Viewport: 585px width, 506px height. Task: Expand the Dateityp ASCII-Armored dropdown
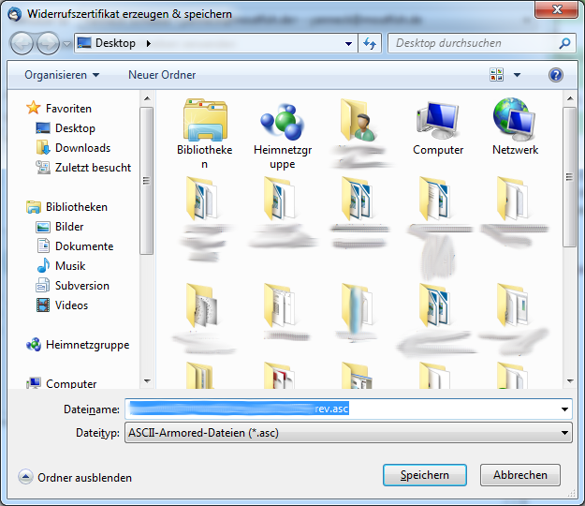(563, 433)
